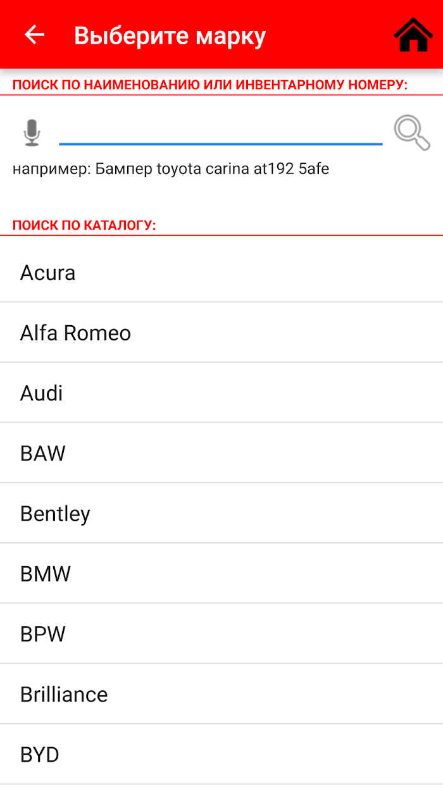Tap the blue underline of search box
443x787 pixels.
(221, 144)
